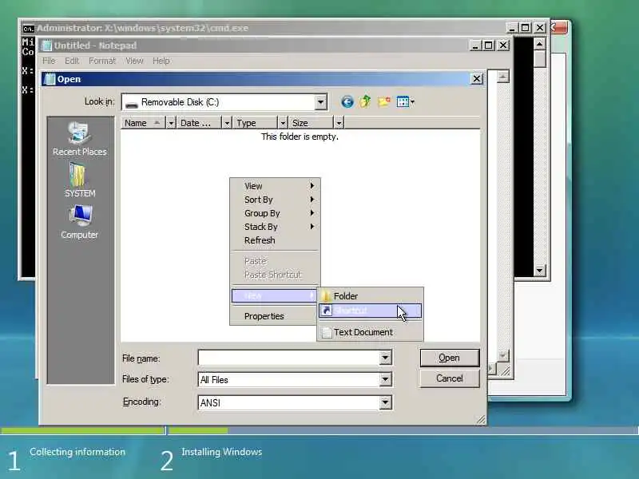
Task: Go back using the blue Back arrow icon
Action: tap(347, 102)
